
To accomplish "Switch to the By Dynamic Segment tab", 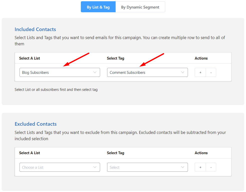I will (140, 7).
